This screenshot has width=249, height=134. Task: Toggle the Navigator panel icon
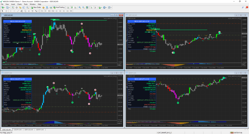click(x=20, y=7)
